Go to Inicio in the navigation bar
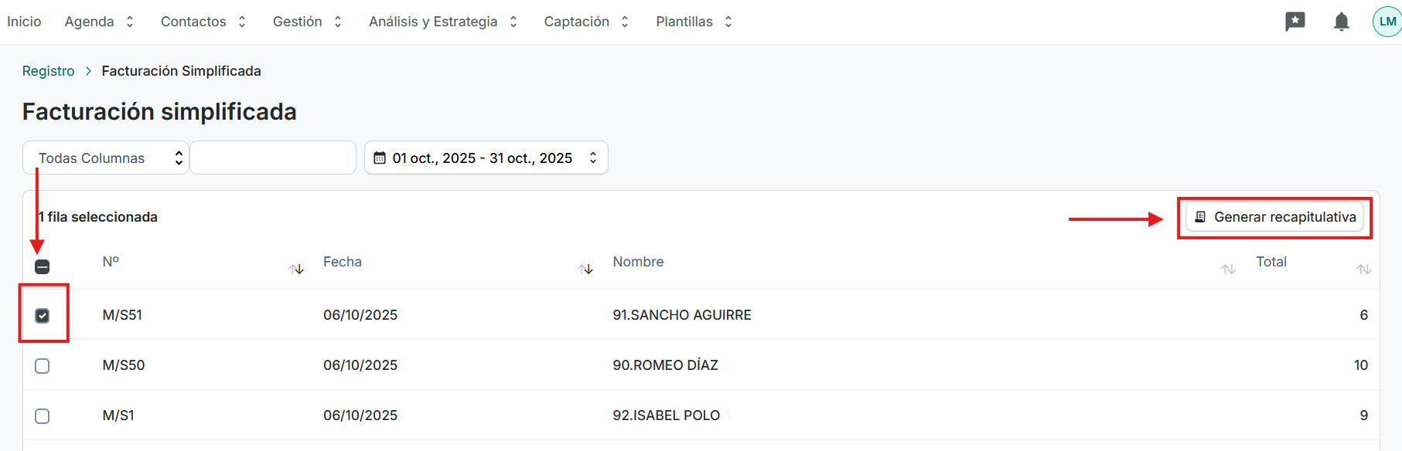1402x451 pixels. 24,22
